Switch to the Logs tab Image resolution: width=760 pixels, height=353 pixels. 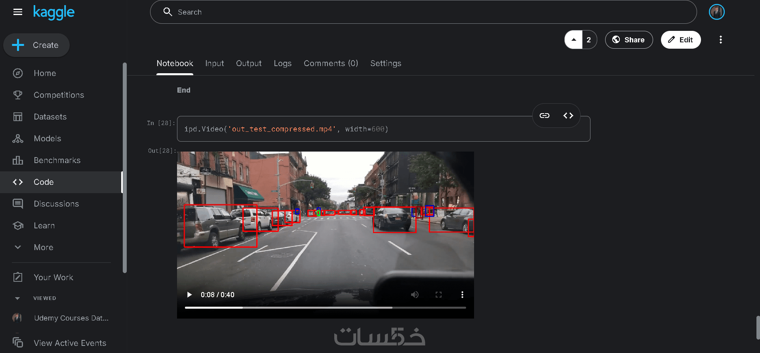tap(282, 63)
